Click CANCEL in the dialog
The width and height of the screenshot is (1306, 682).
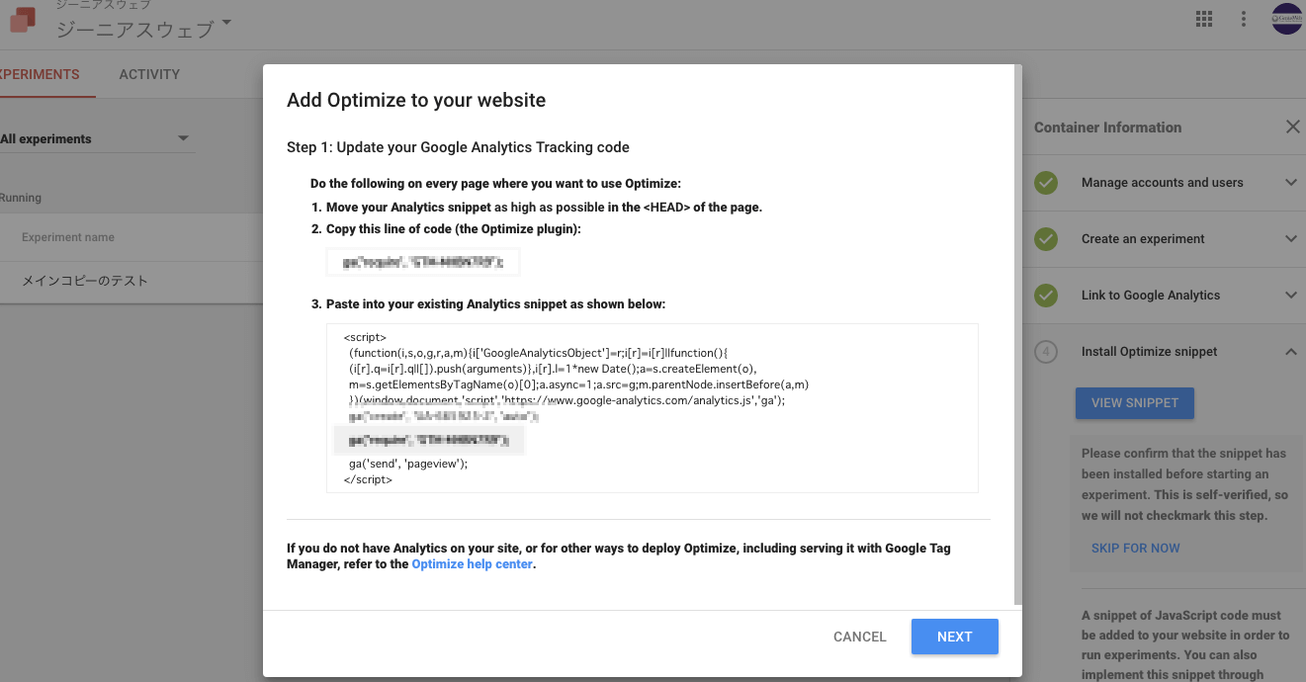pos(860,637)
